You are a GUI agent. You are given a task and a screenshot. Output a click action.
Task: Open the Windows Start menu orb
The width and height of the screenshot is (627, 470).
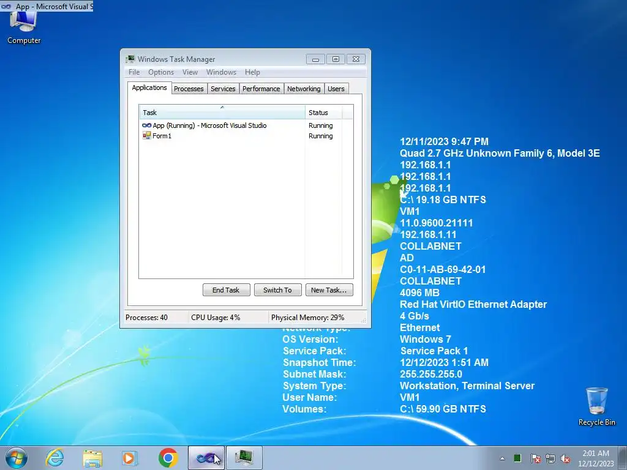pos(16,458)
